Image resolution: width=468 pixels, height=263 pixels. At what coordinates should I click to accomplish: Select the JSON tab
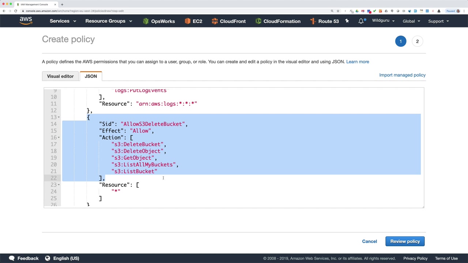click(91, 76)
